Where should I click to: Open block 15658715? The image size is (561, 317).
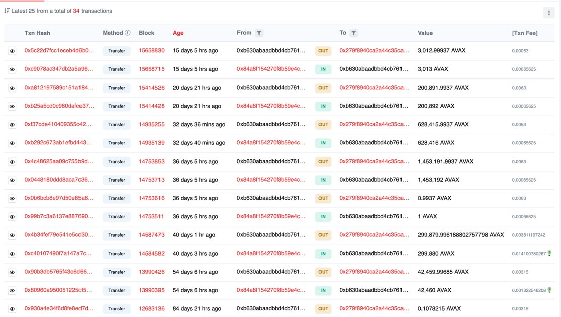point(152,69)
